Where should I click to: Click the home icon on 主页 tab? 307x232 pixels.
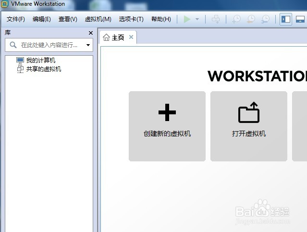pyautogui.click(x=106, y=37)
